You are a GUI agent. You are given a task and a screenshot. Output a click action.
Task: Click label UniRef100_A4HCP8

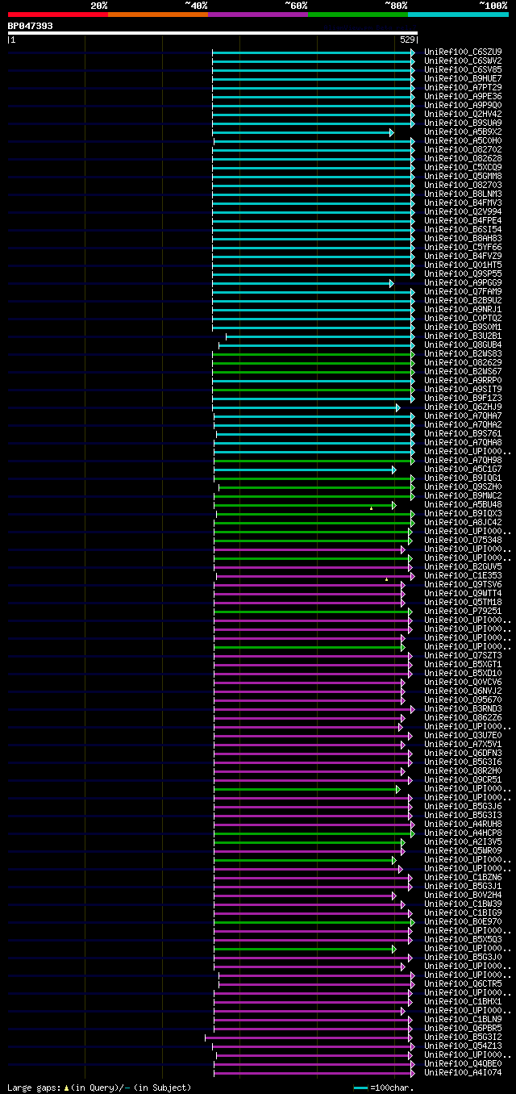coord(463,833)
